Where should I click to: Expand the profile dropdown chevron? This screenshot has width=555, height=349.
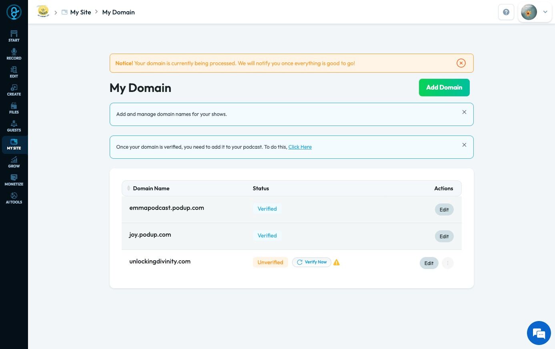[x=545, y=12]
